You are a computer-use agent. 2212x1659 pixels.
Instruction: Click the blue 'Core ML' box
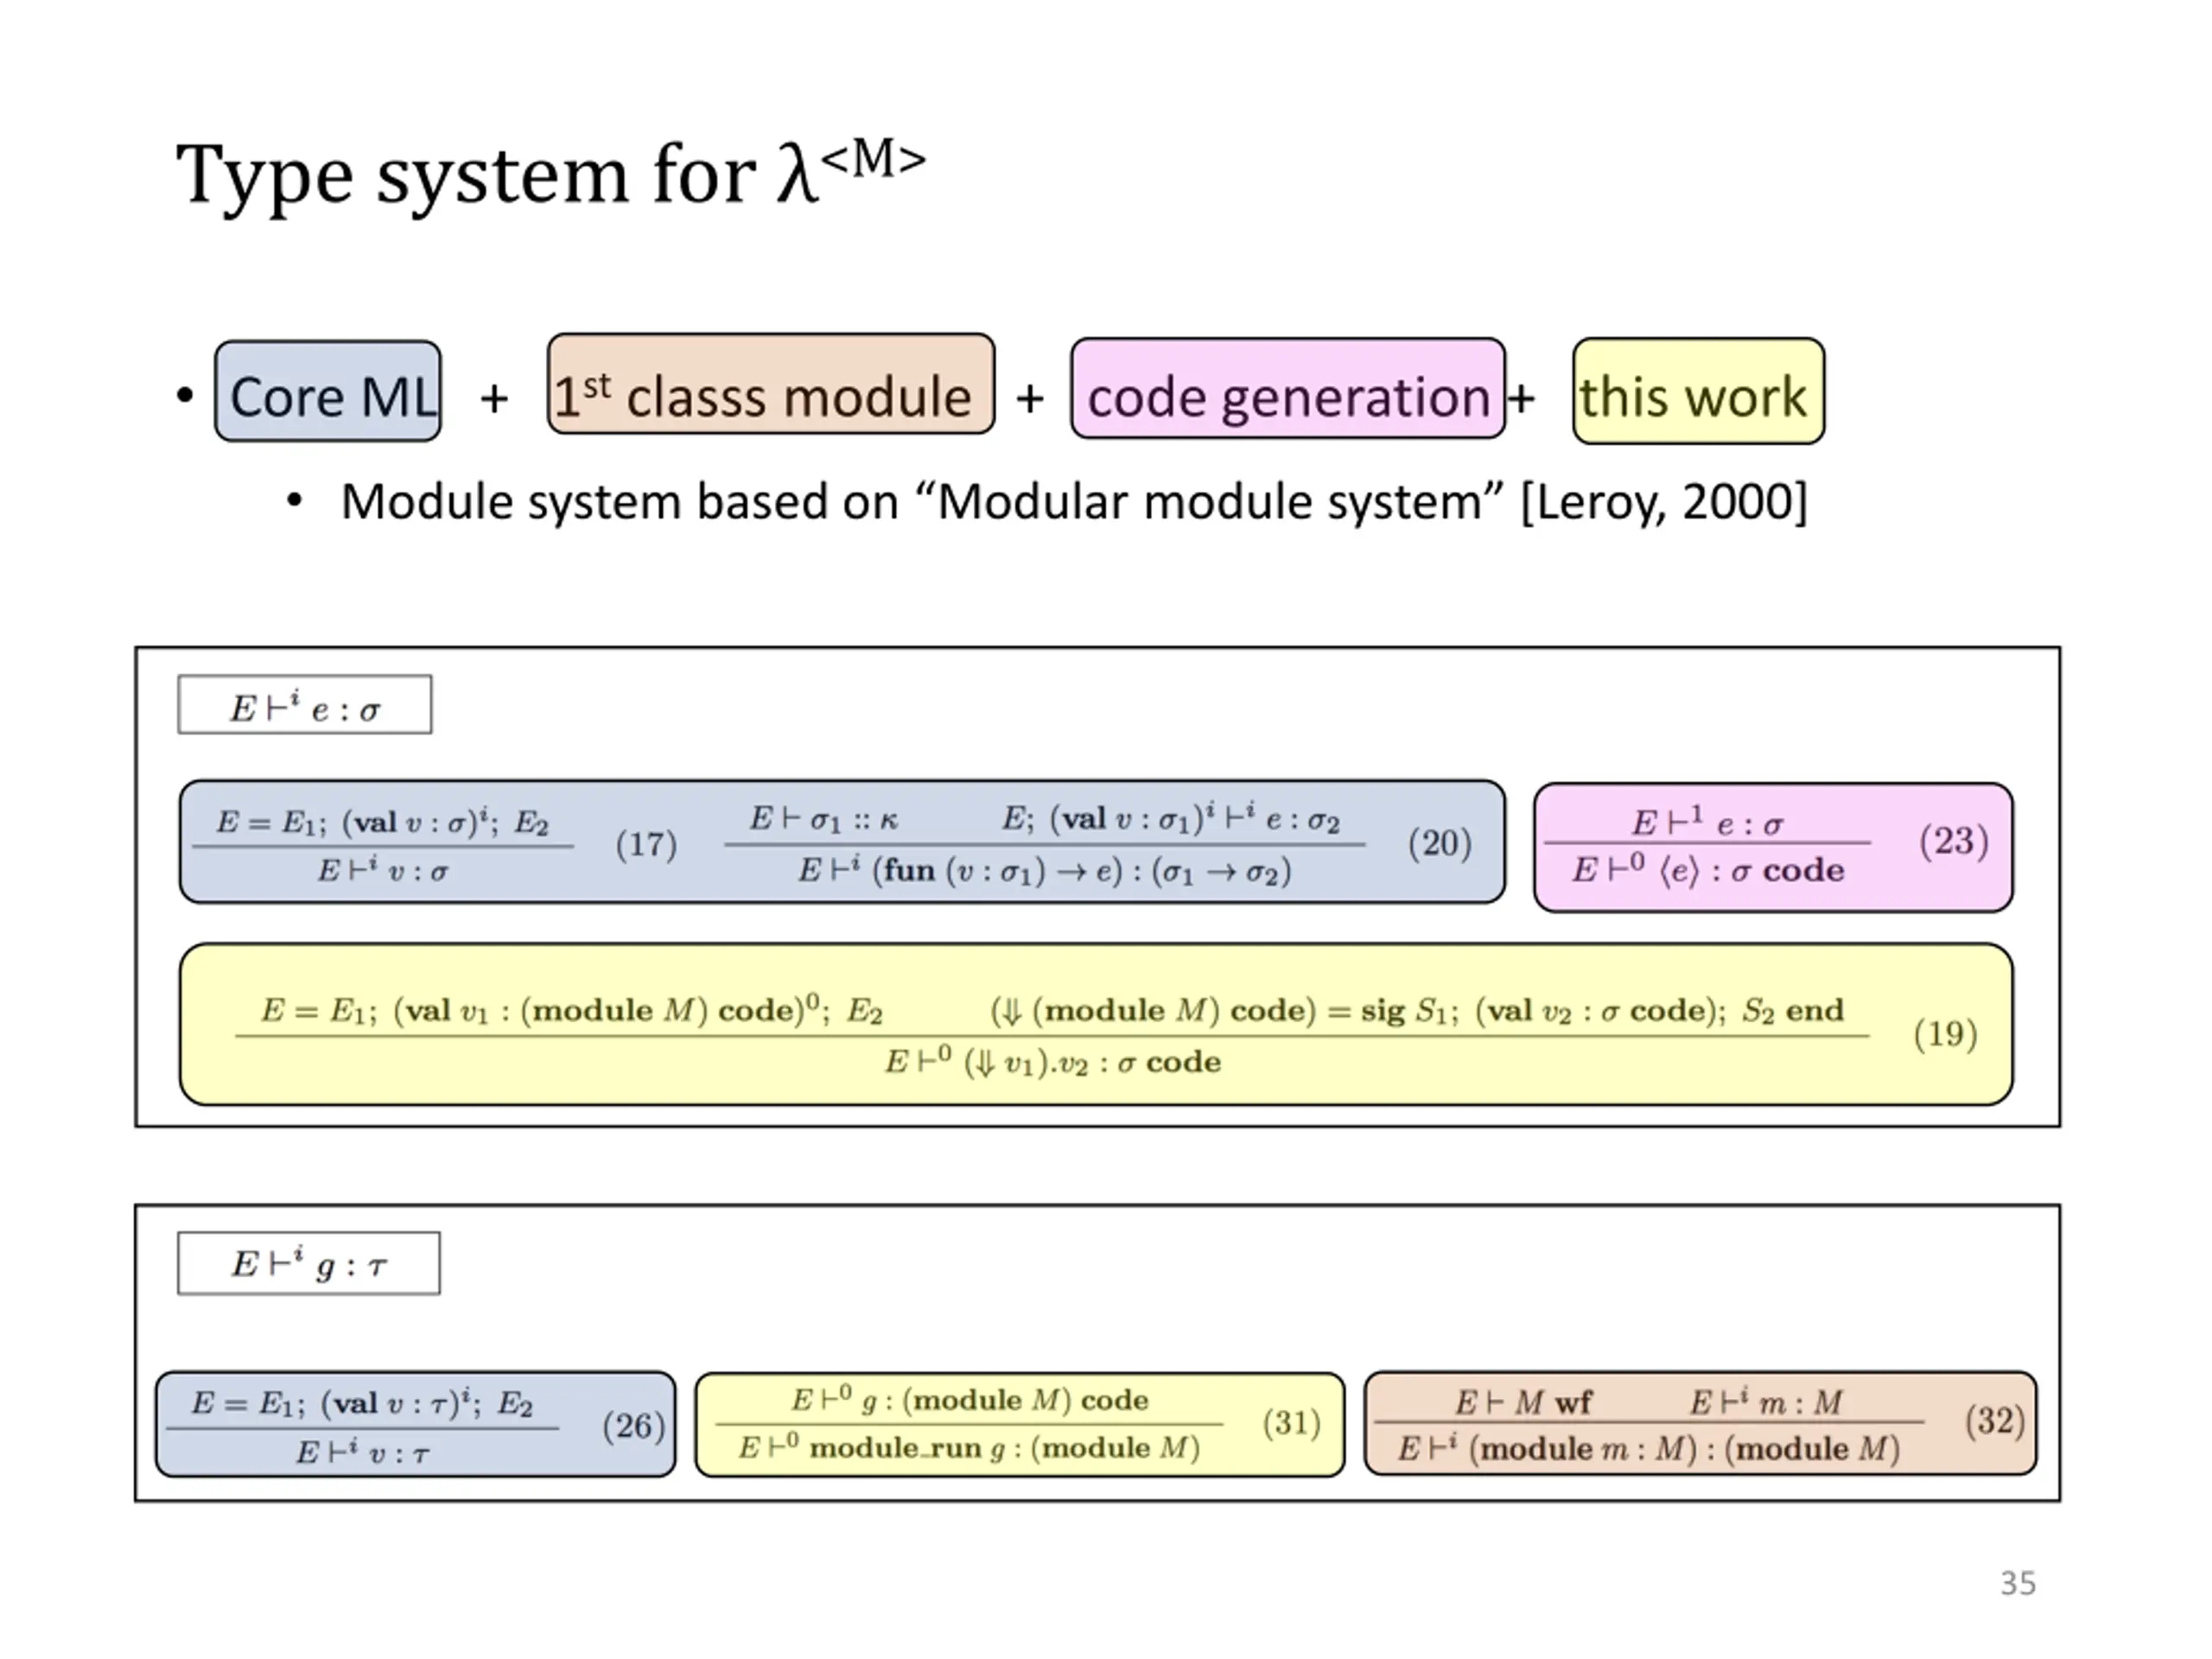328,392
